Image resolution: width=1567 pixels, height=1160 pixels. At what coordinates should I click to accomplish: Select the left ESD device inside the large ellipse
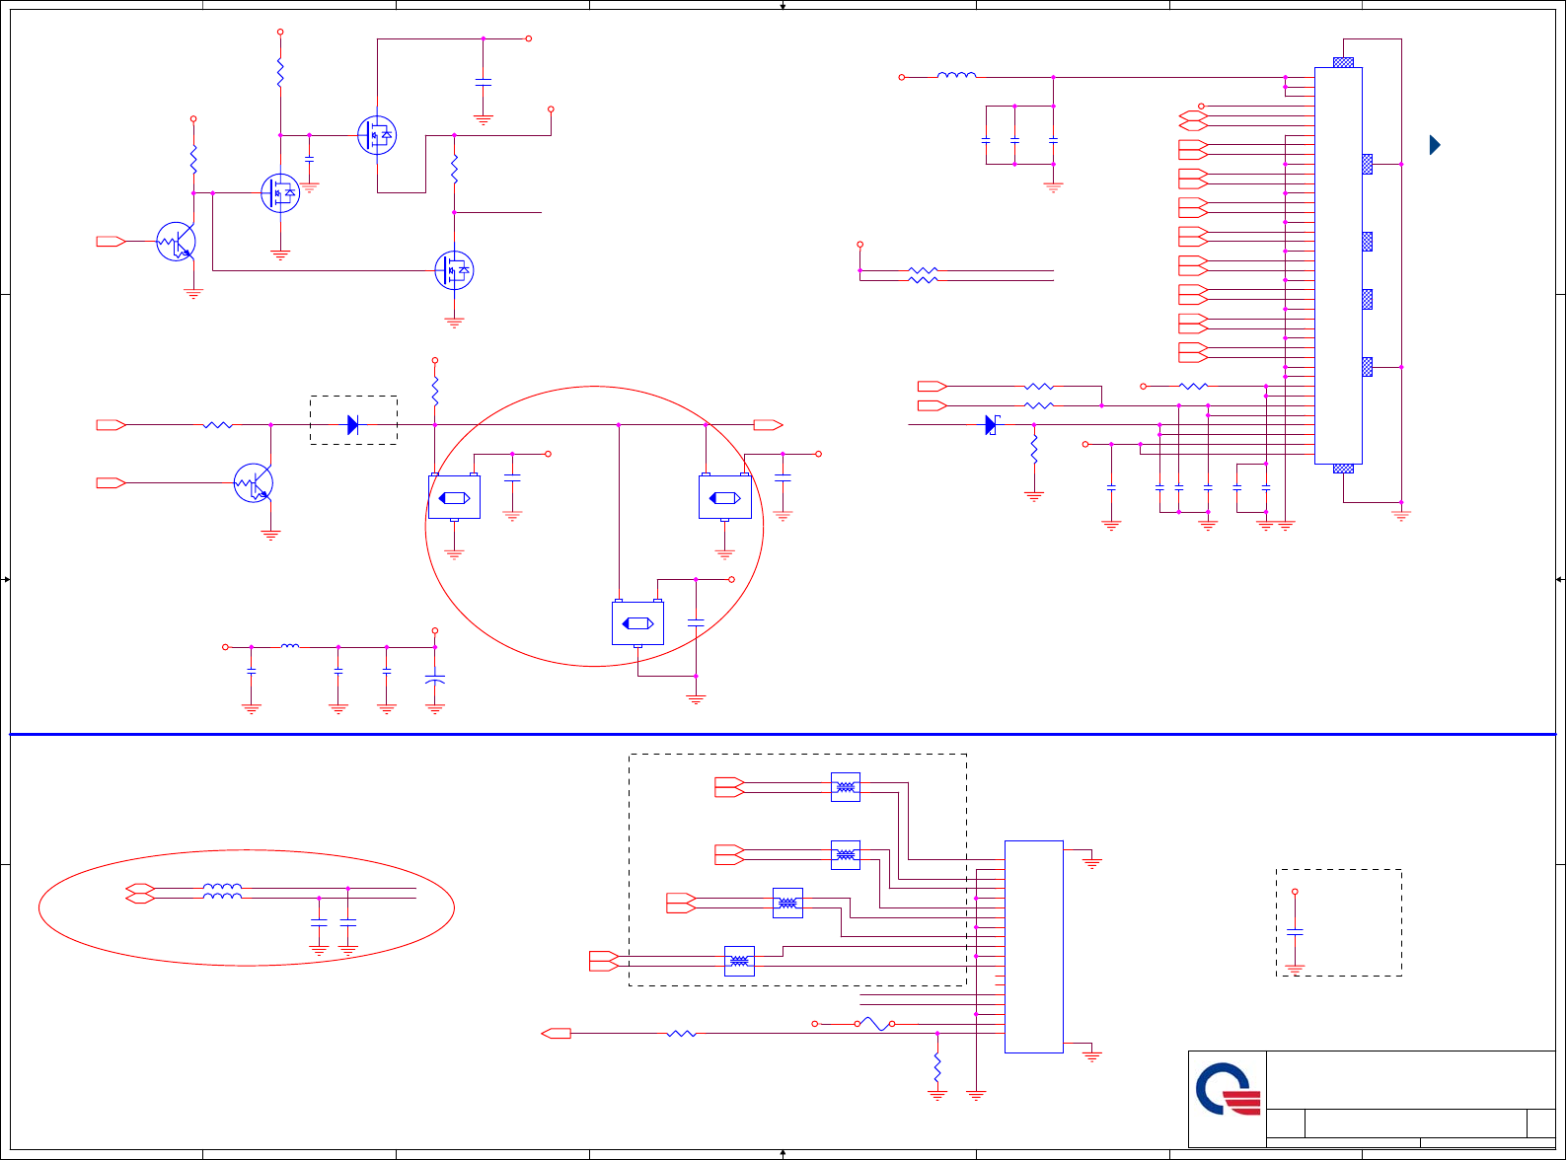454,496
